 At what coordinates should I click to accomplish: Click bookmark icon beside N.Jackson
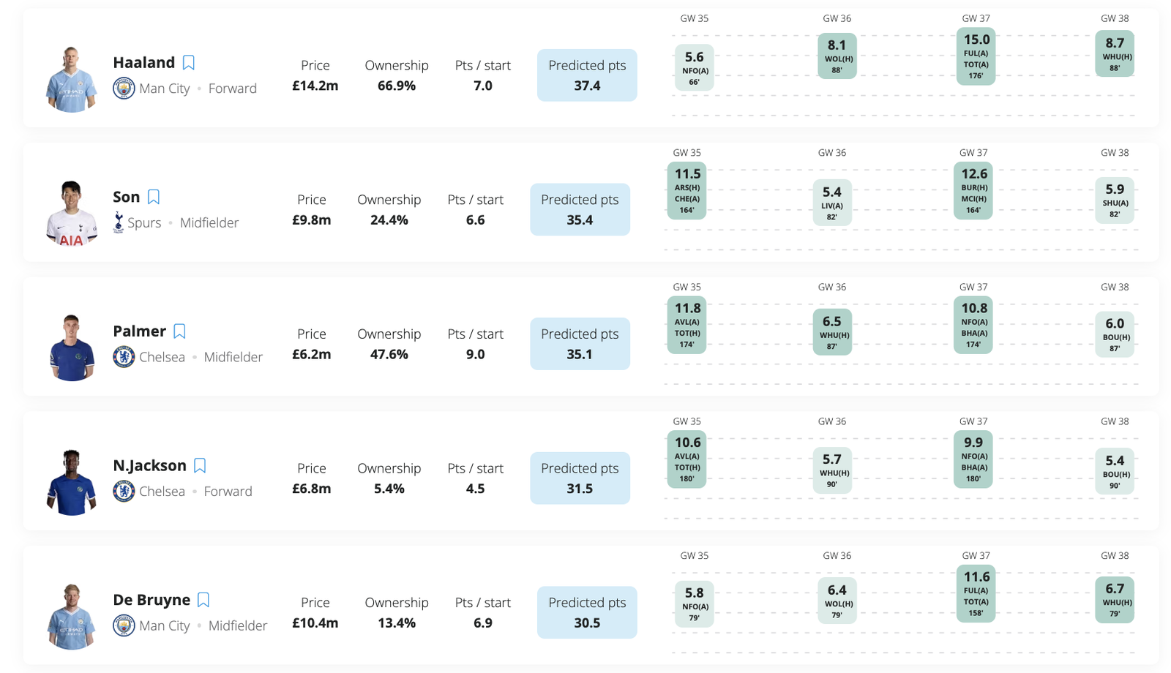point(200,466)
